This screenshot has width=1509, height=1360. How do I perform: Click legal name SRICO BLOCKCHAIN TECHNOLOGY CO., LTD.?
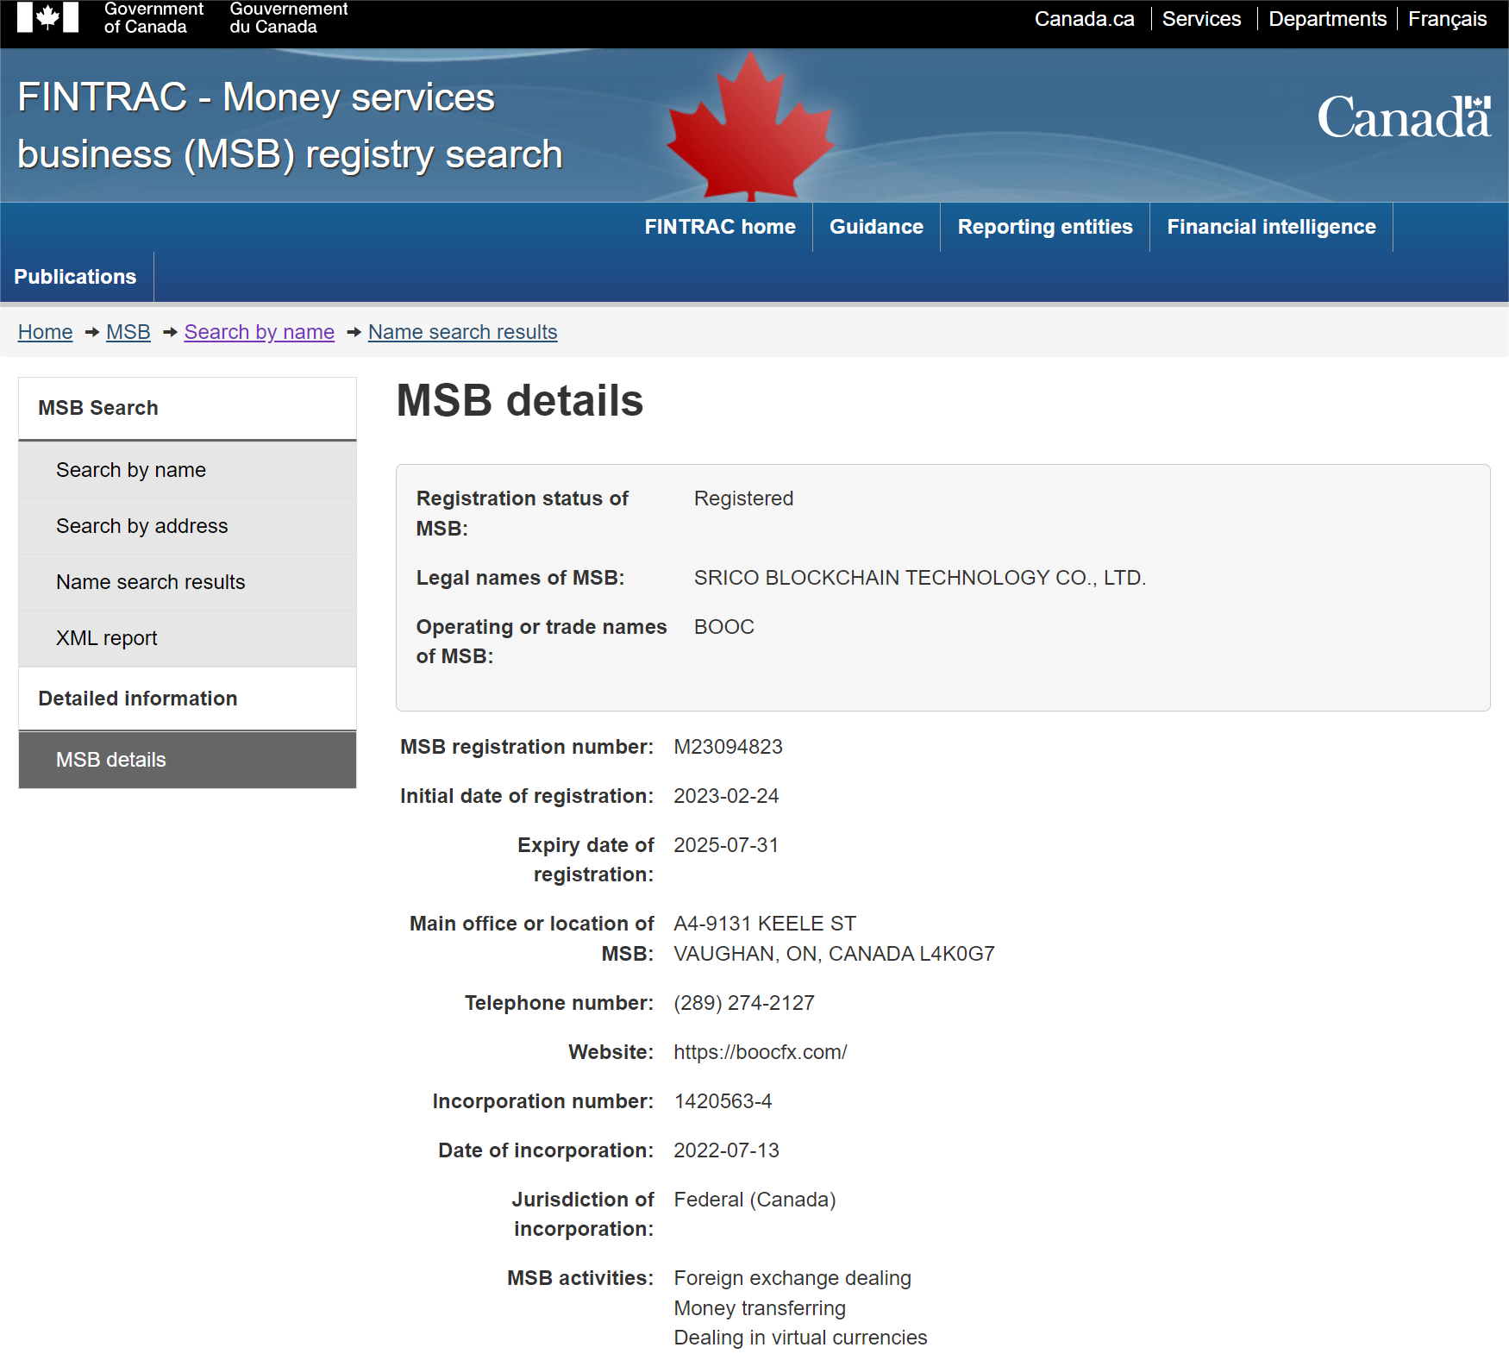pyautogui.click(x=920, y=578)
